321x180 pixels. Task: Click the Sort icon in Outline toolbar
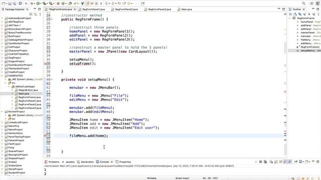click(x=295, y=14)
